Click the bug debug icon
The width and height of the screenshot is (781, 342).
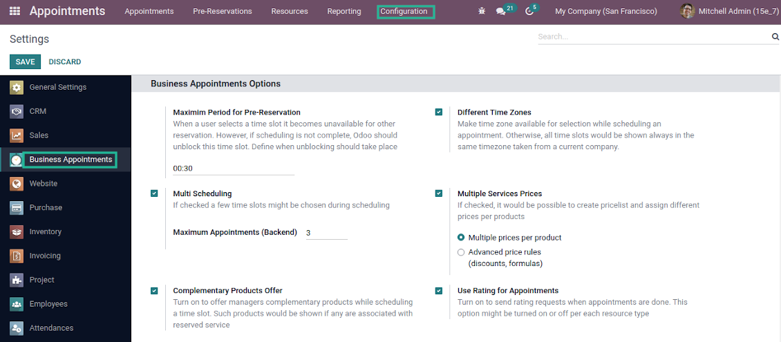482,12
